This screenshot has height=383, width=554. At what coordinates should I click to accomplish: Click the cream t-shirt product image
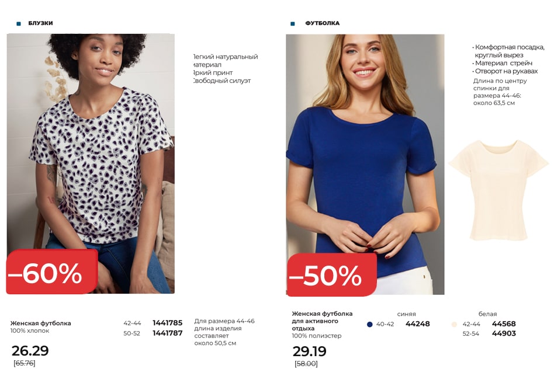(x=498, y=190)
